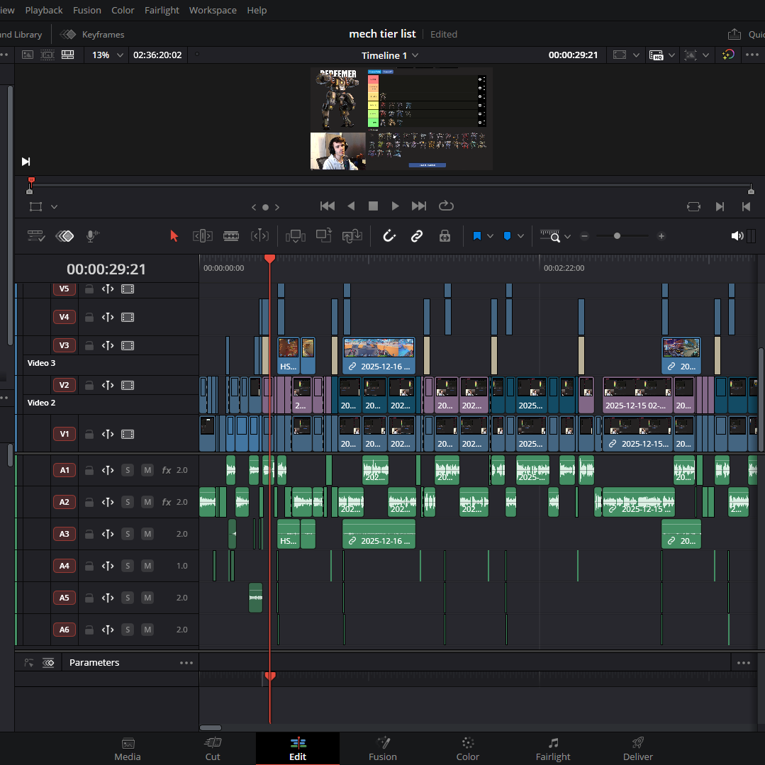Select the 2025-12-16 clip on Video 3

coord(379,356)
